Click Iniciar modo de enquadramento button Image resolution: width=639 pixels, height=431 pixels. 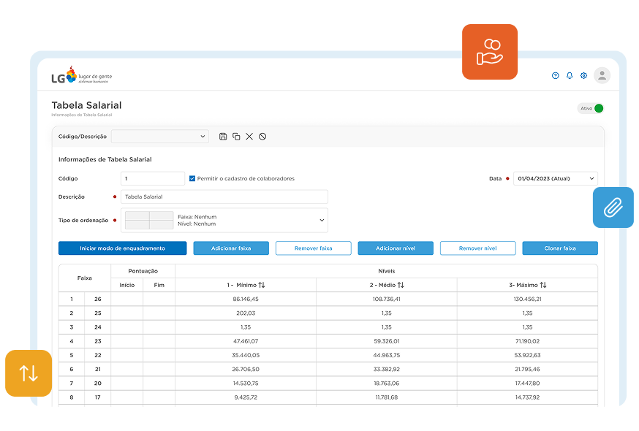(x=122, y=248)
